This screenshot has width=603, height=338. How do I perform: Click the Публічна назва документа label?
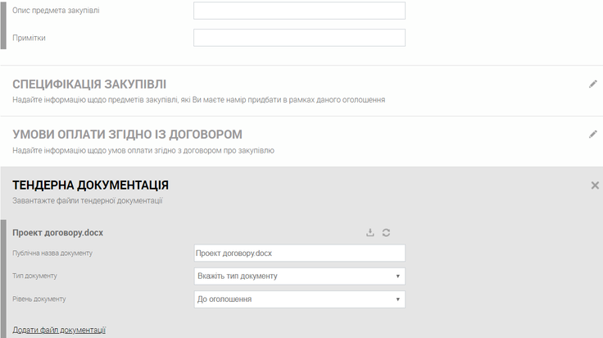(x=52, y=253)
